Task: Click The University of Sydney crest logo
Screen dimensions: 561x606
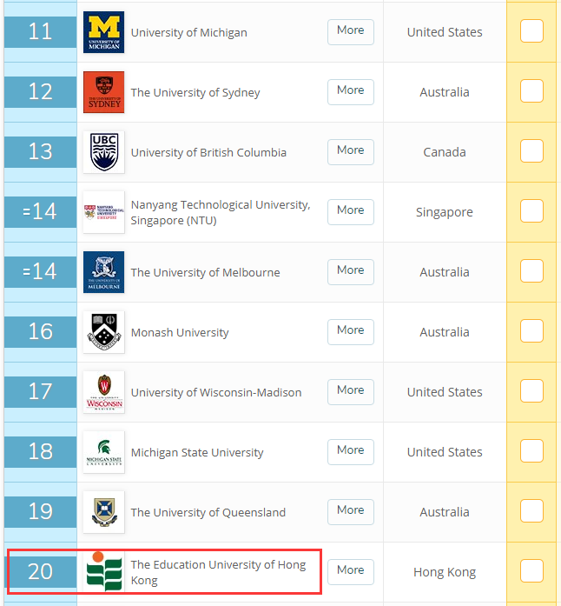Action: click(103, 92)
